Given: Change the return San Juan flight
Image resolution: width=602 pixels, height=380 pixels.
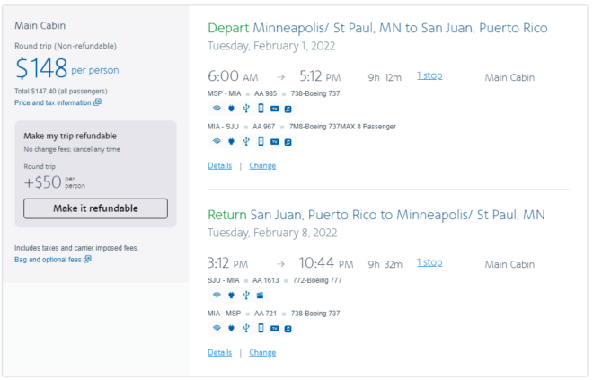Looking at the screenshot, I should pos(262,352).
